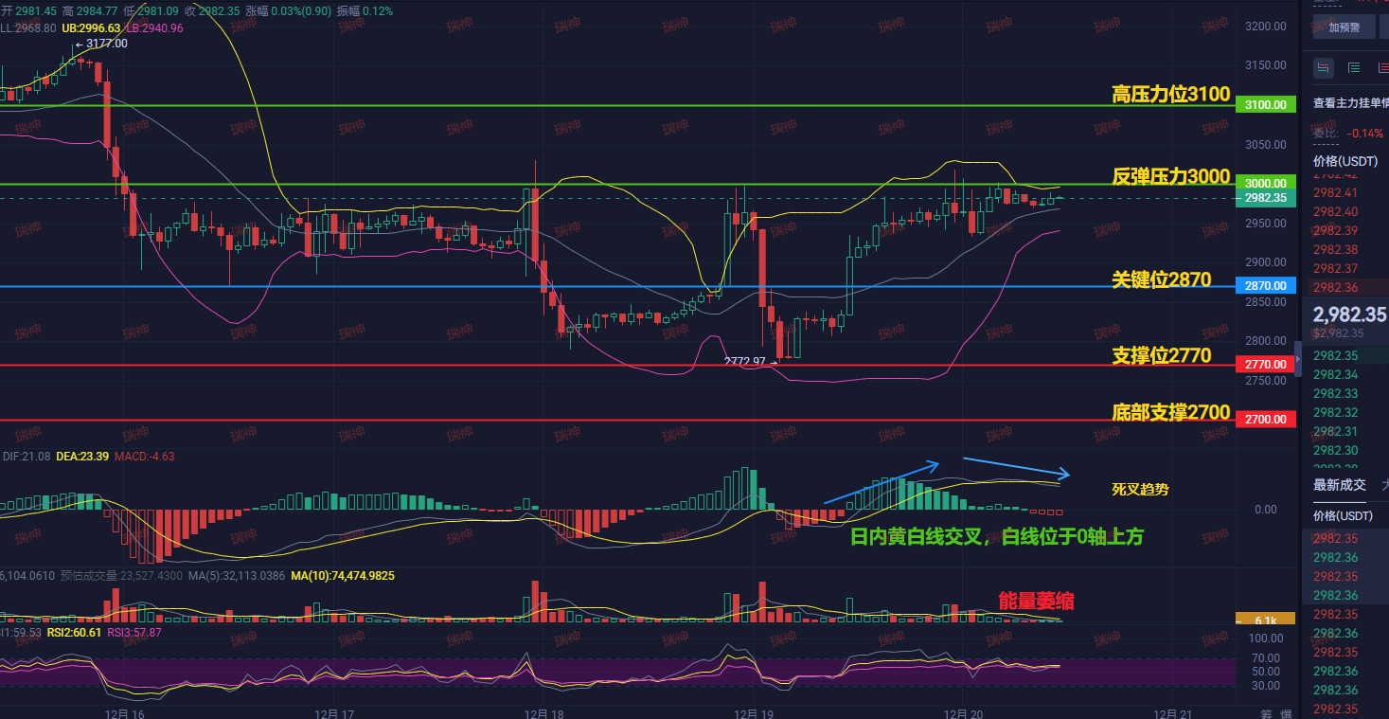This screenshot has width=1389, height=719.
Task: Click the UB Bollinger upper band label
Action: coord(92,28)
